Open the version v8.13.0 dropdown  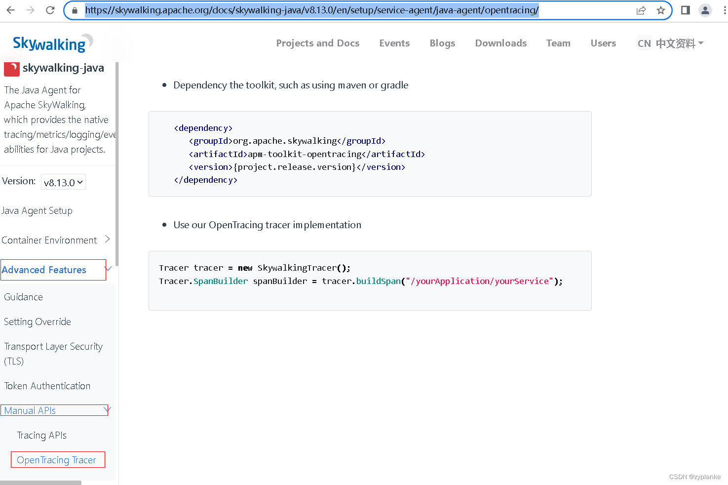[63, 182]
